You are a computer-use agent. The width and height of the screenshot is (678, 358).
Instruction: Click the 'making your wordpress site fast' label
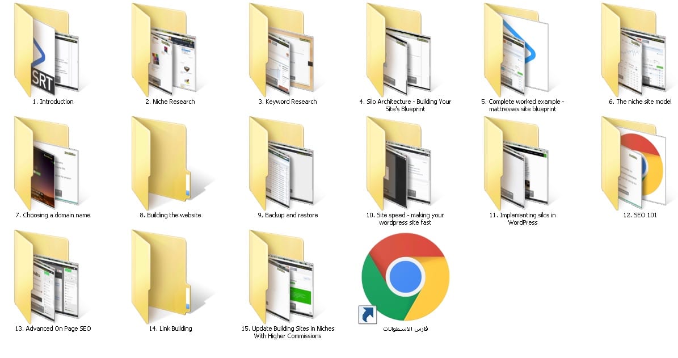pyautogui.click(x=405, y=219)
